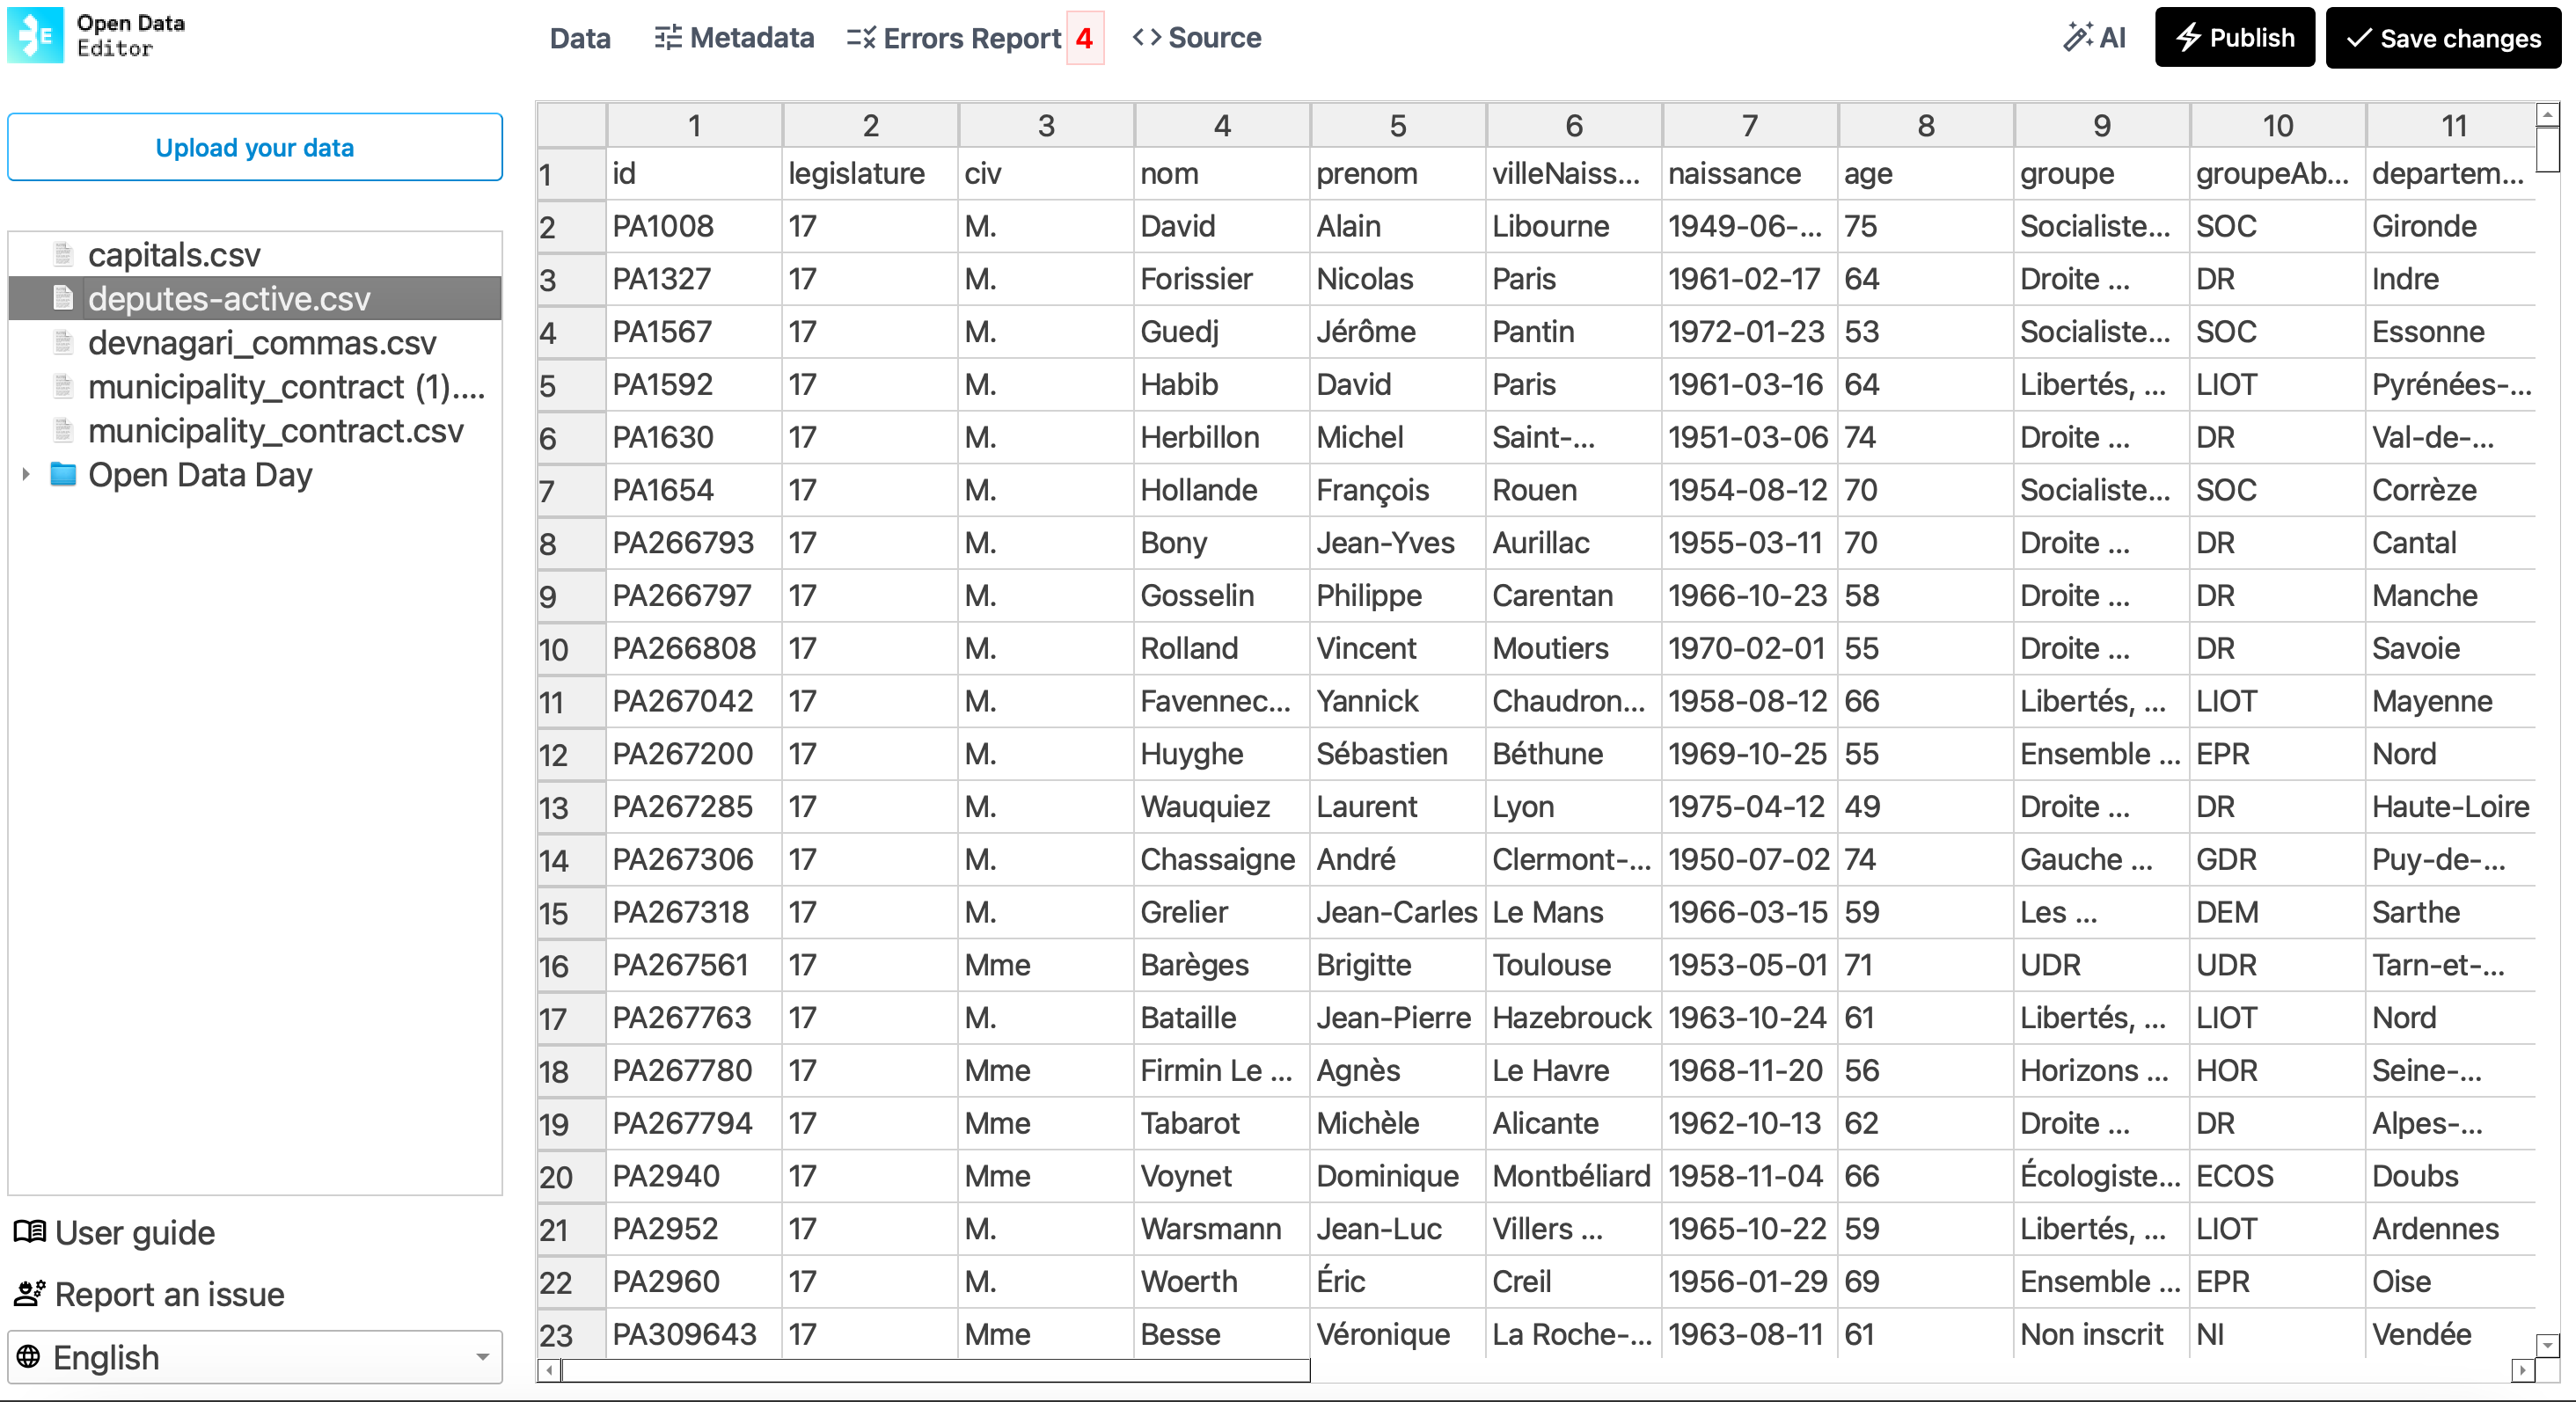Click the groupe cell Non inscrit

coord(2102,1334)
